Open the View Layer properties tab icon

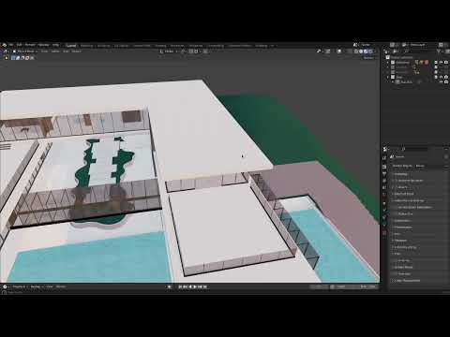pos(384,180)
